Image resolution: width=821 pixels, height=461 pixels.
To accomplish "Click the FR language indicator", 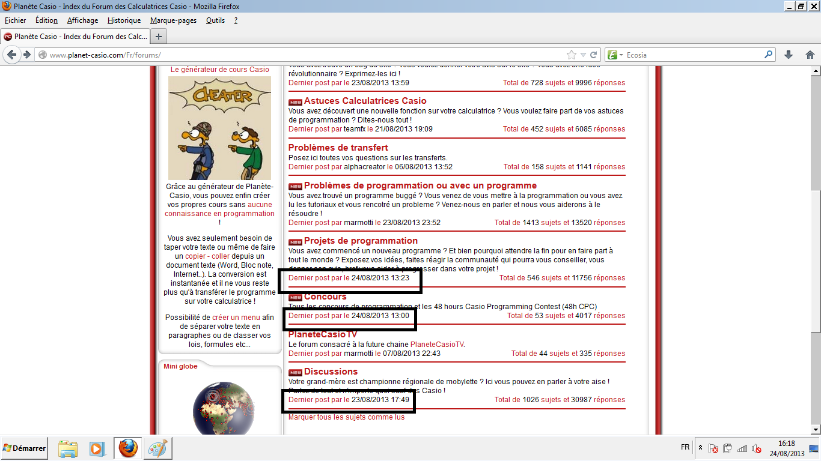I will 685,447.
